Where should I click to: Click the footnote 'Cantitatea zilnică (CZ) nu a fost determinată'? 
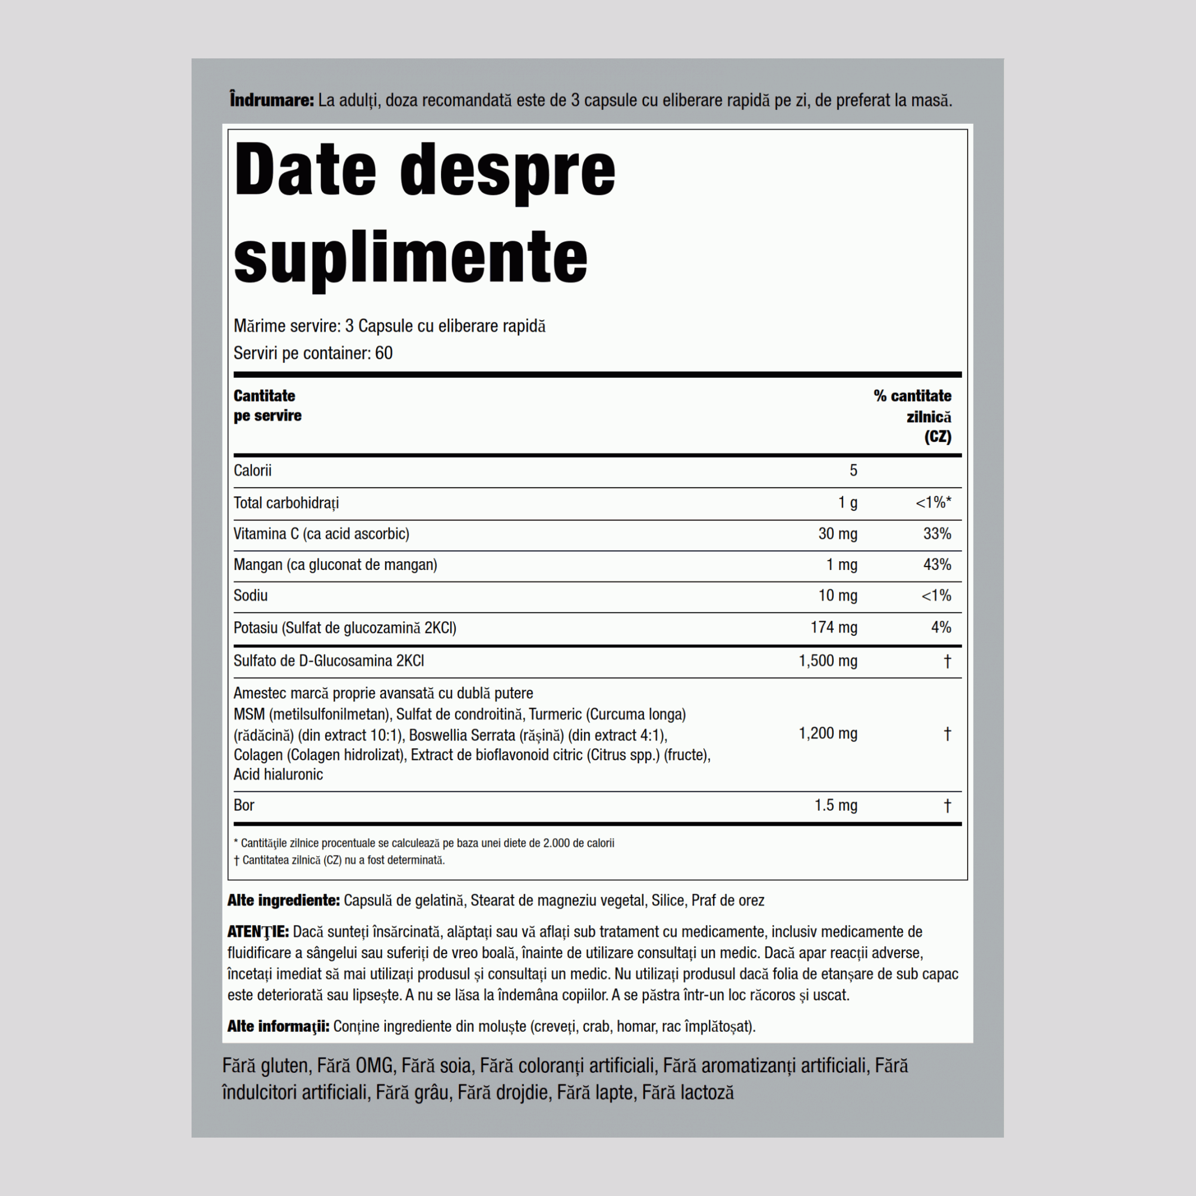[x=339, y=860]
